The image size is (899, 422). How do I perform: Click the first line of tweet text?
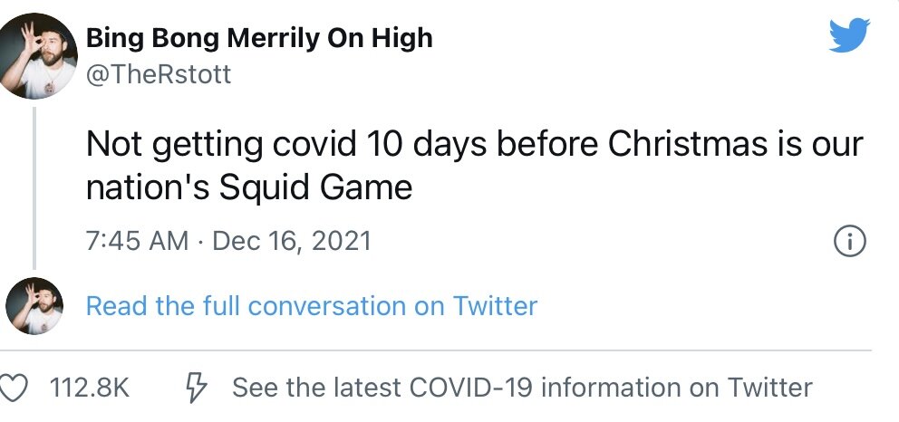tap(475, 144)
